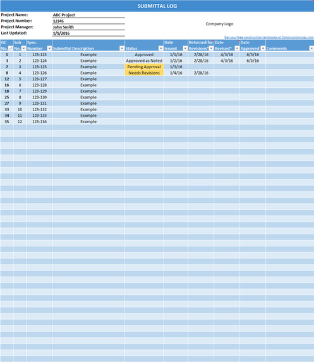Select spec number cell '123-132'

(x=39, y=109)
